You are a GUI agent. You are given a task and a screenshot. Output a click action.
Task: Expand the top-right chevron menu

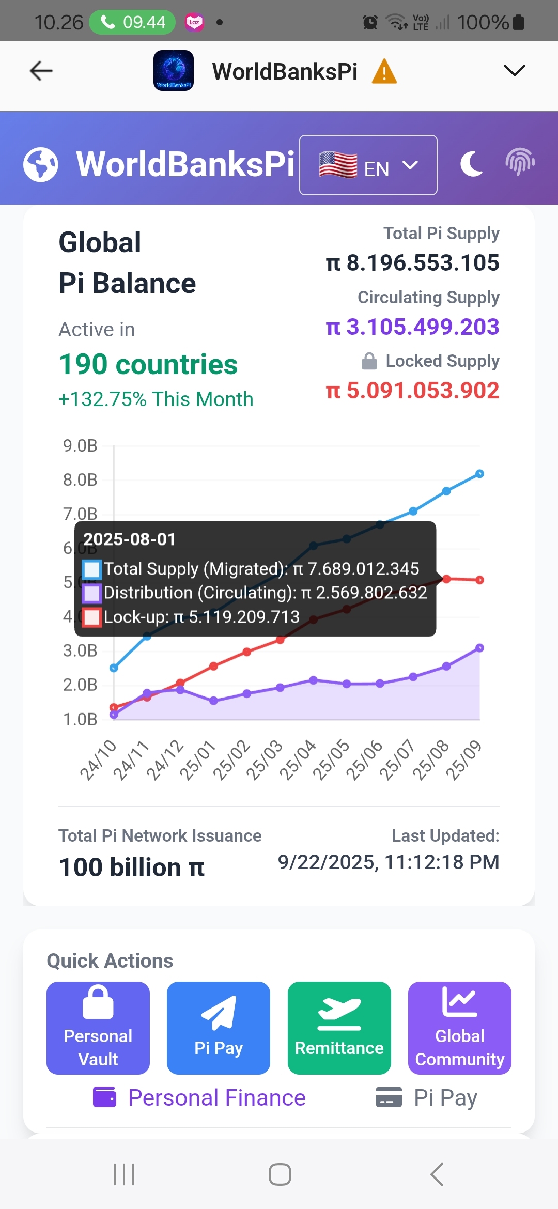[x=514, y=71]
